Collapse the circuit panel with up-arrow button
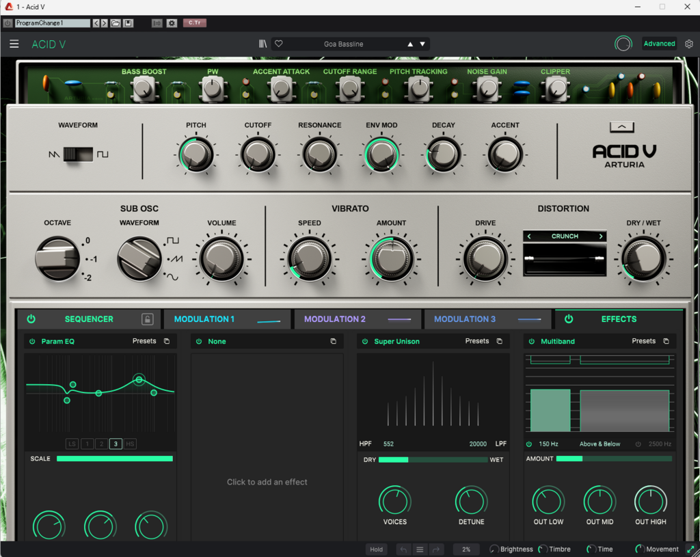The width and height of the screenshot is (700, 557). click(x=622, y=127)
